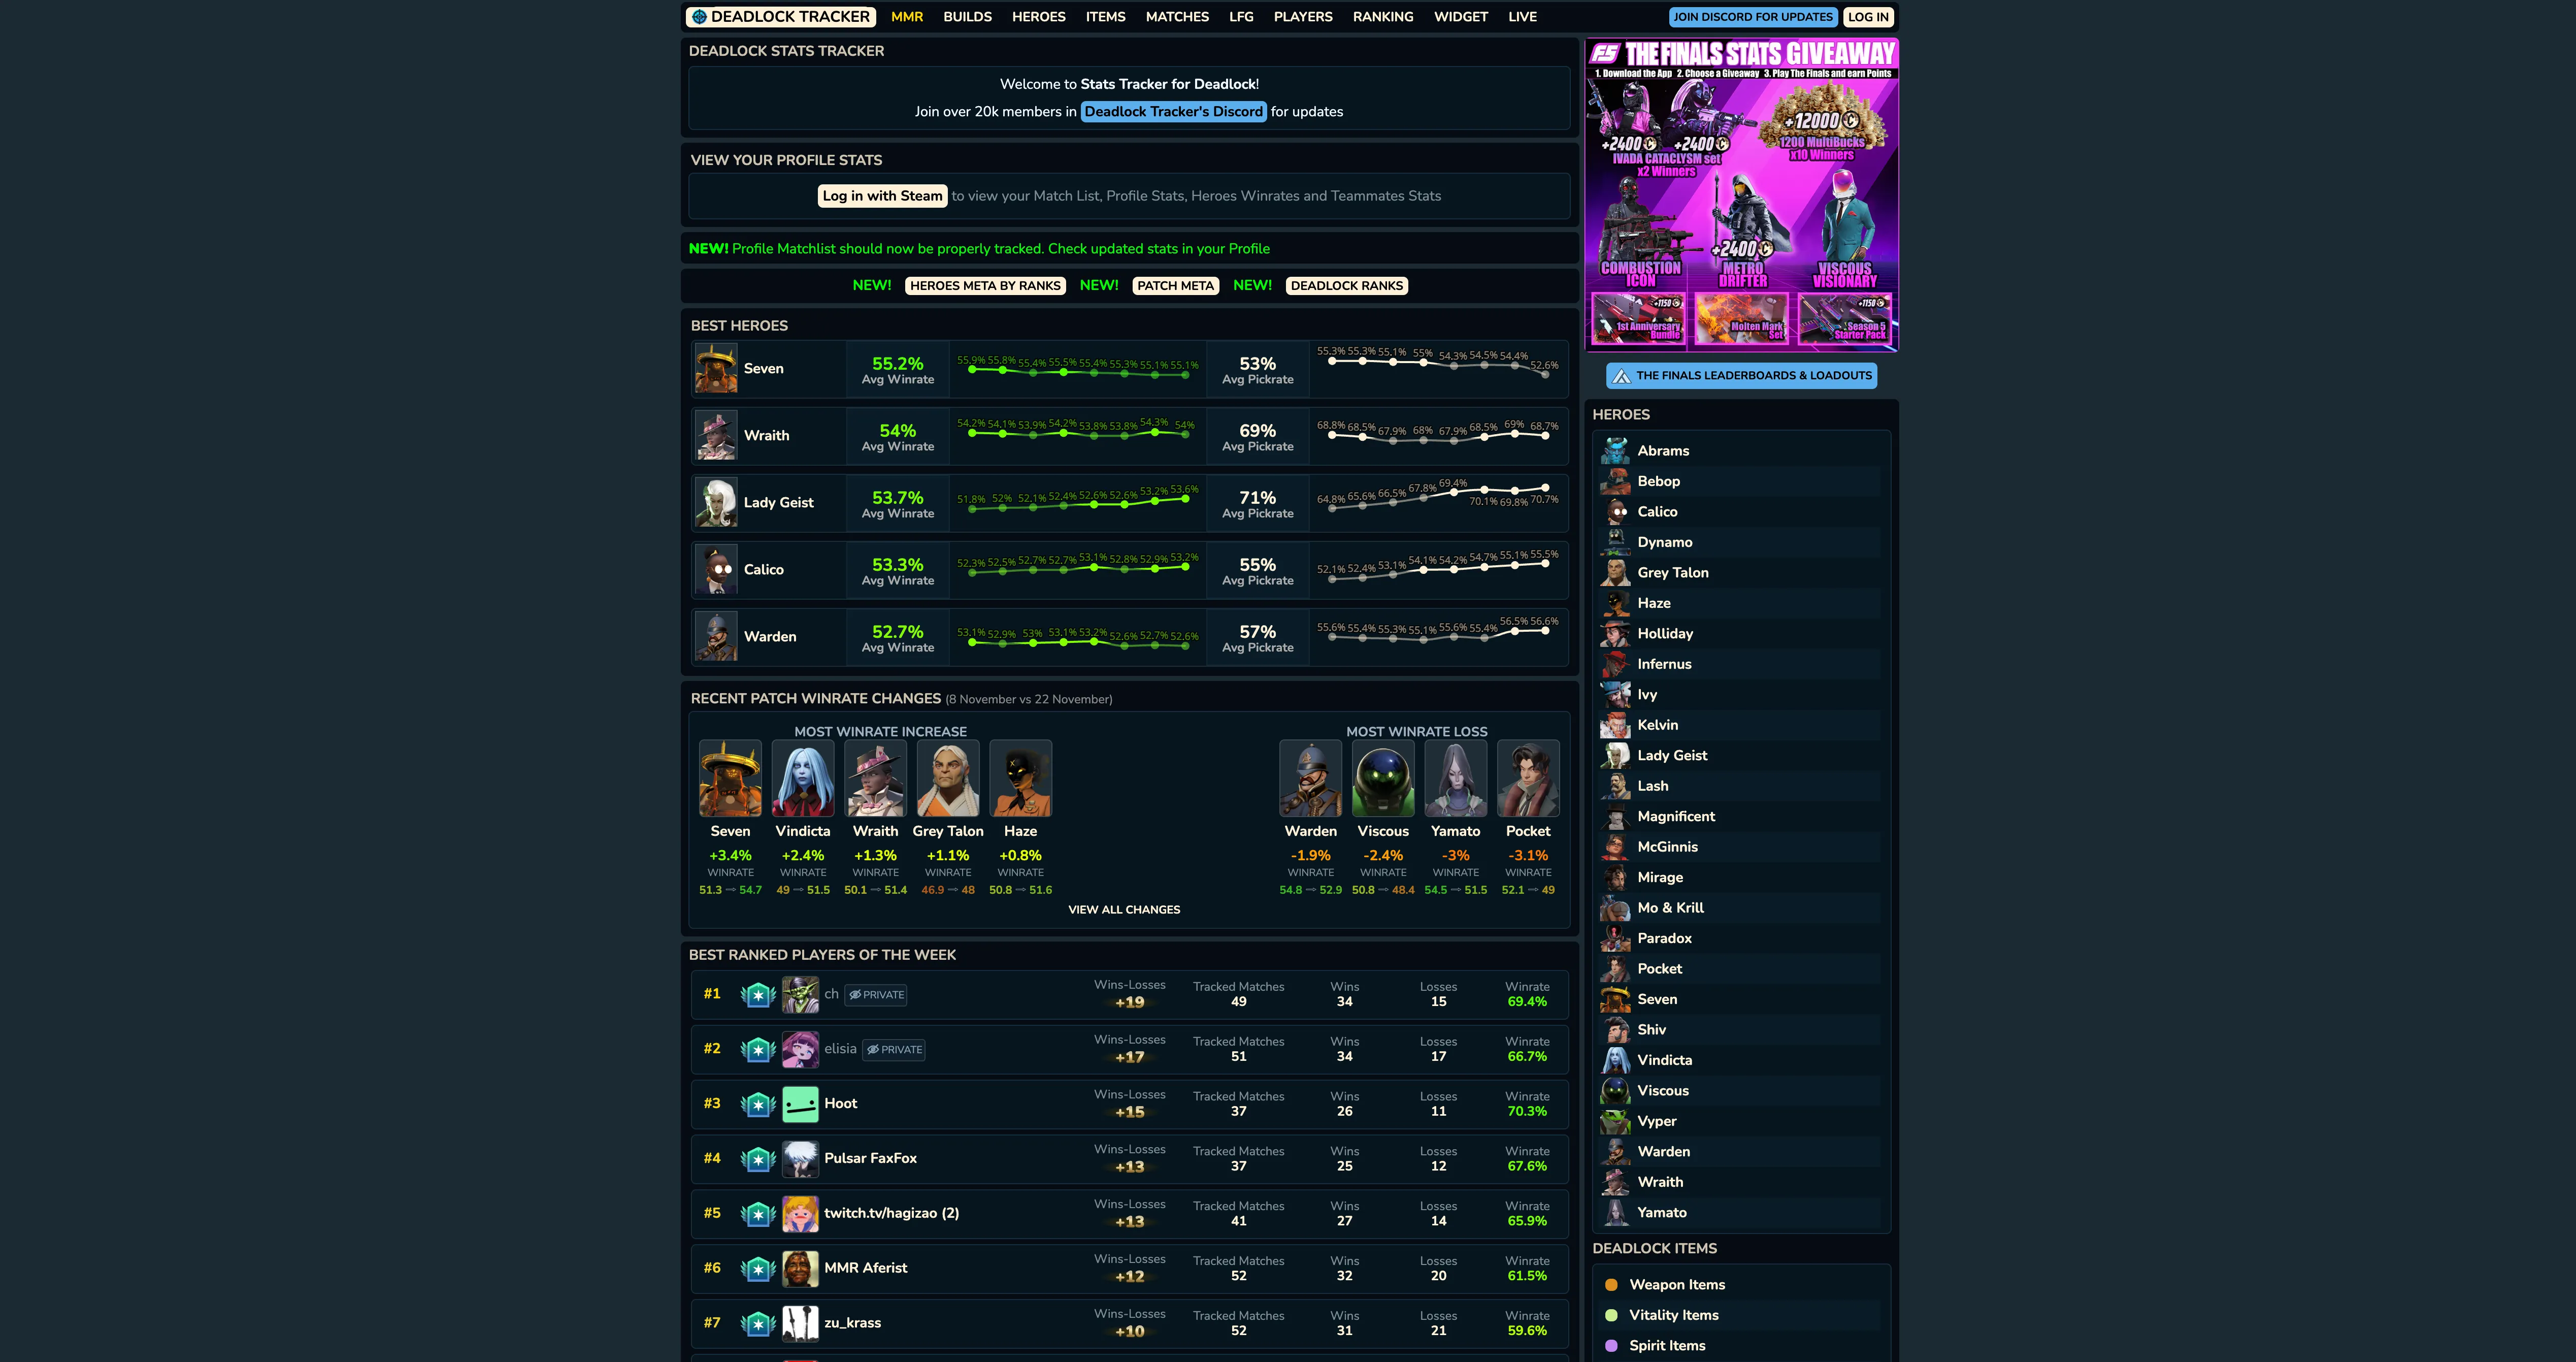Open the Deadlock Ranks button
The height and width of the screenshot is (1362, 2576).
1346,286
